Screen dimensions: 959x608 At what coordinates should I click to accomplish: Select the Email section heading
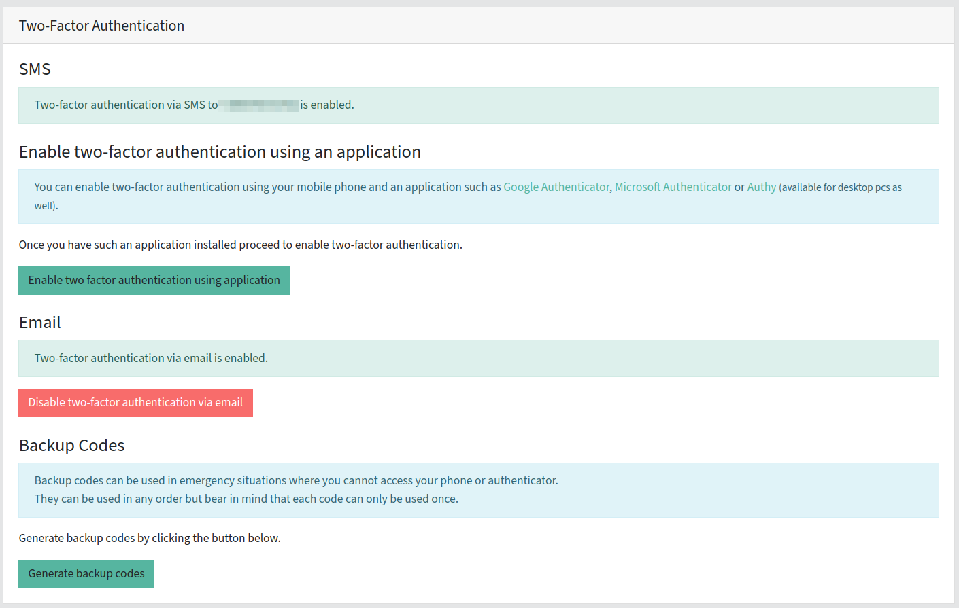pos(39,323)
